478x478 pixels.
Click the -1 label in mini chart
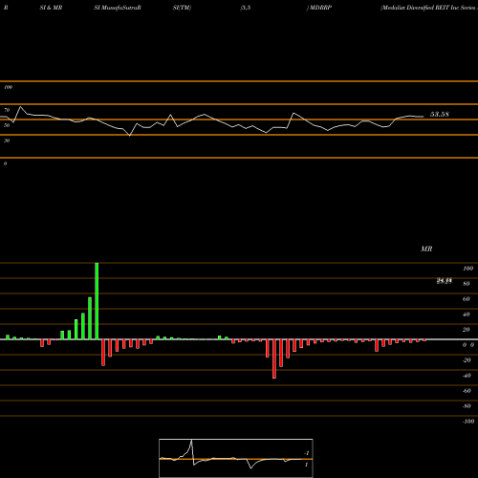point(307,453)
